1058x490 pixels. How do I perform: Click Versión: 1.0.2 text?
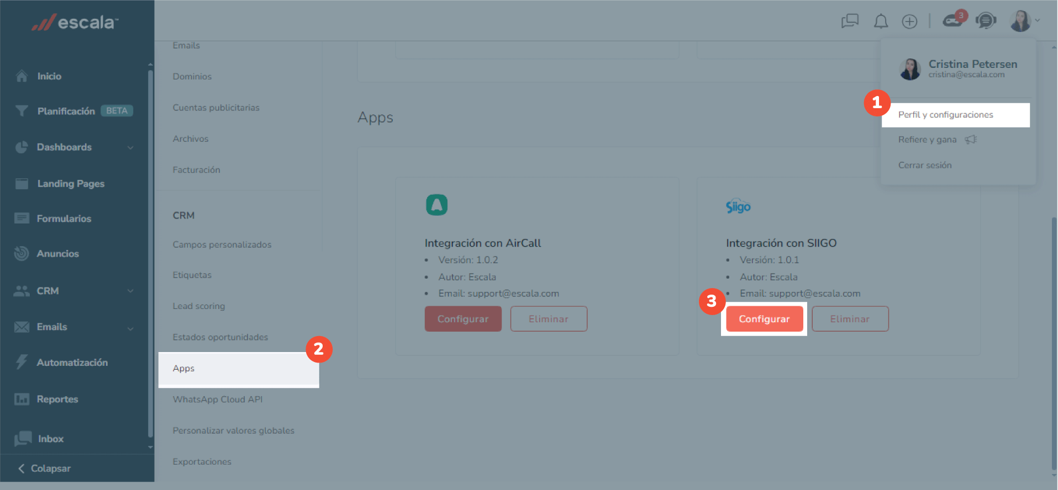469,260
